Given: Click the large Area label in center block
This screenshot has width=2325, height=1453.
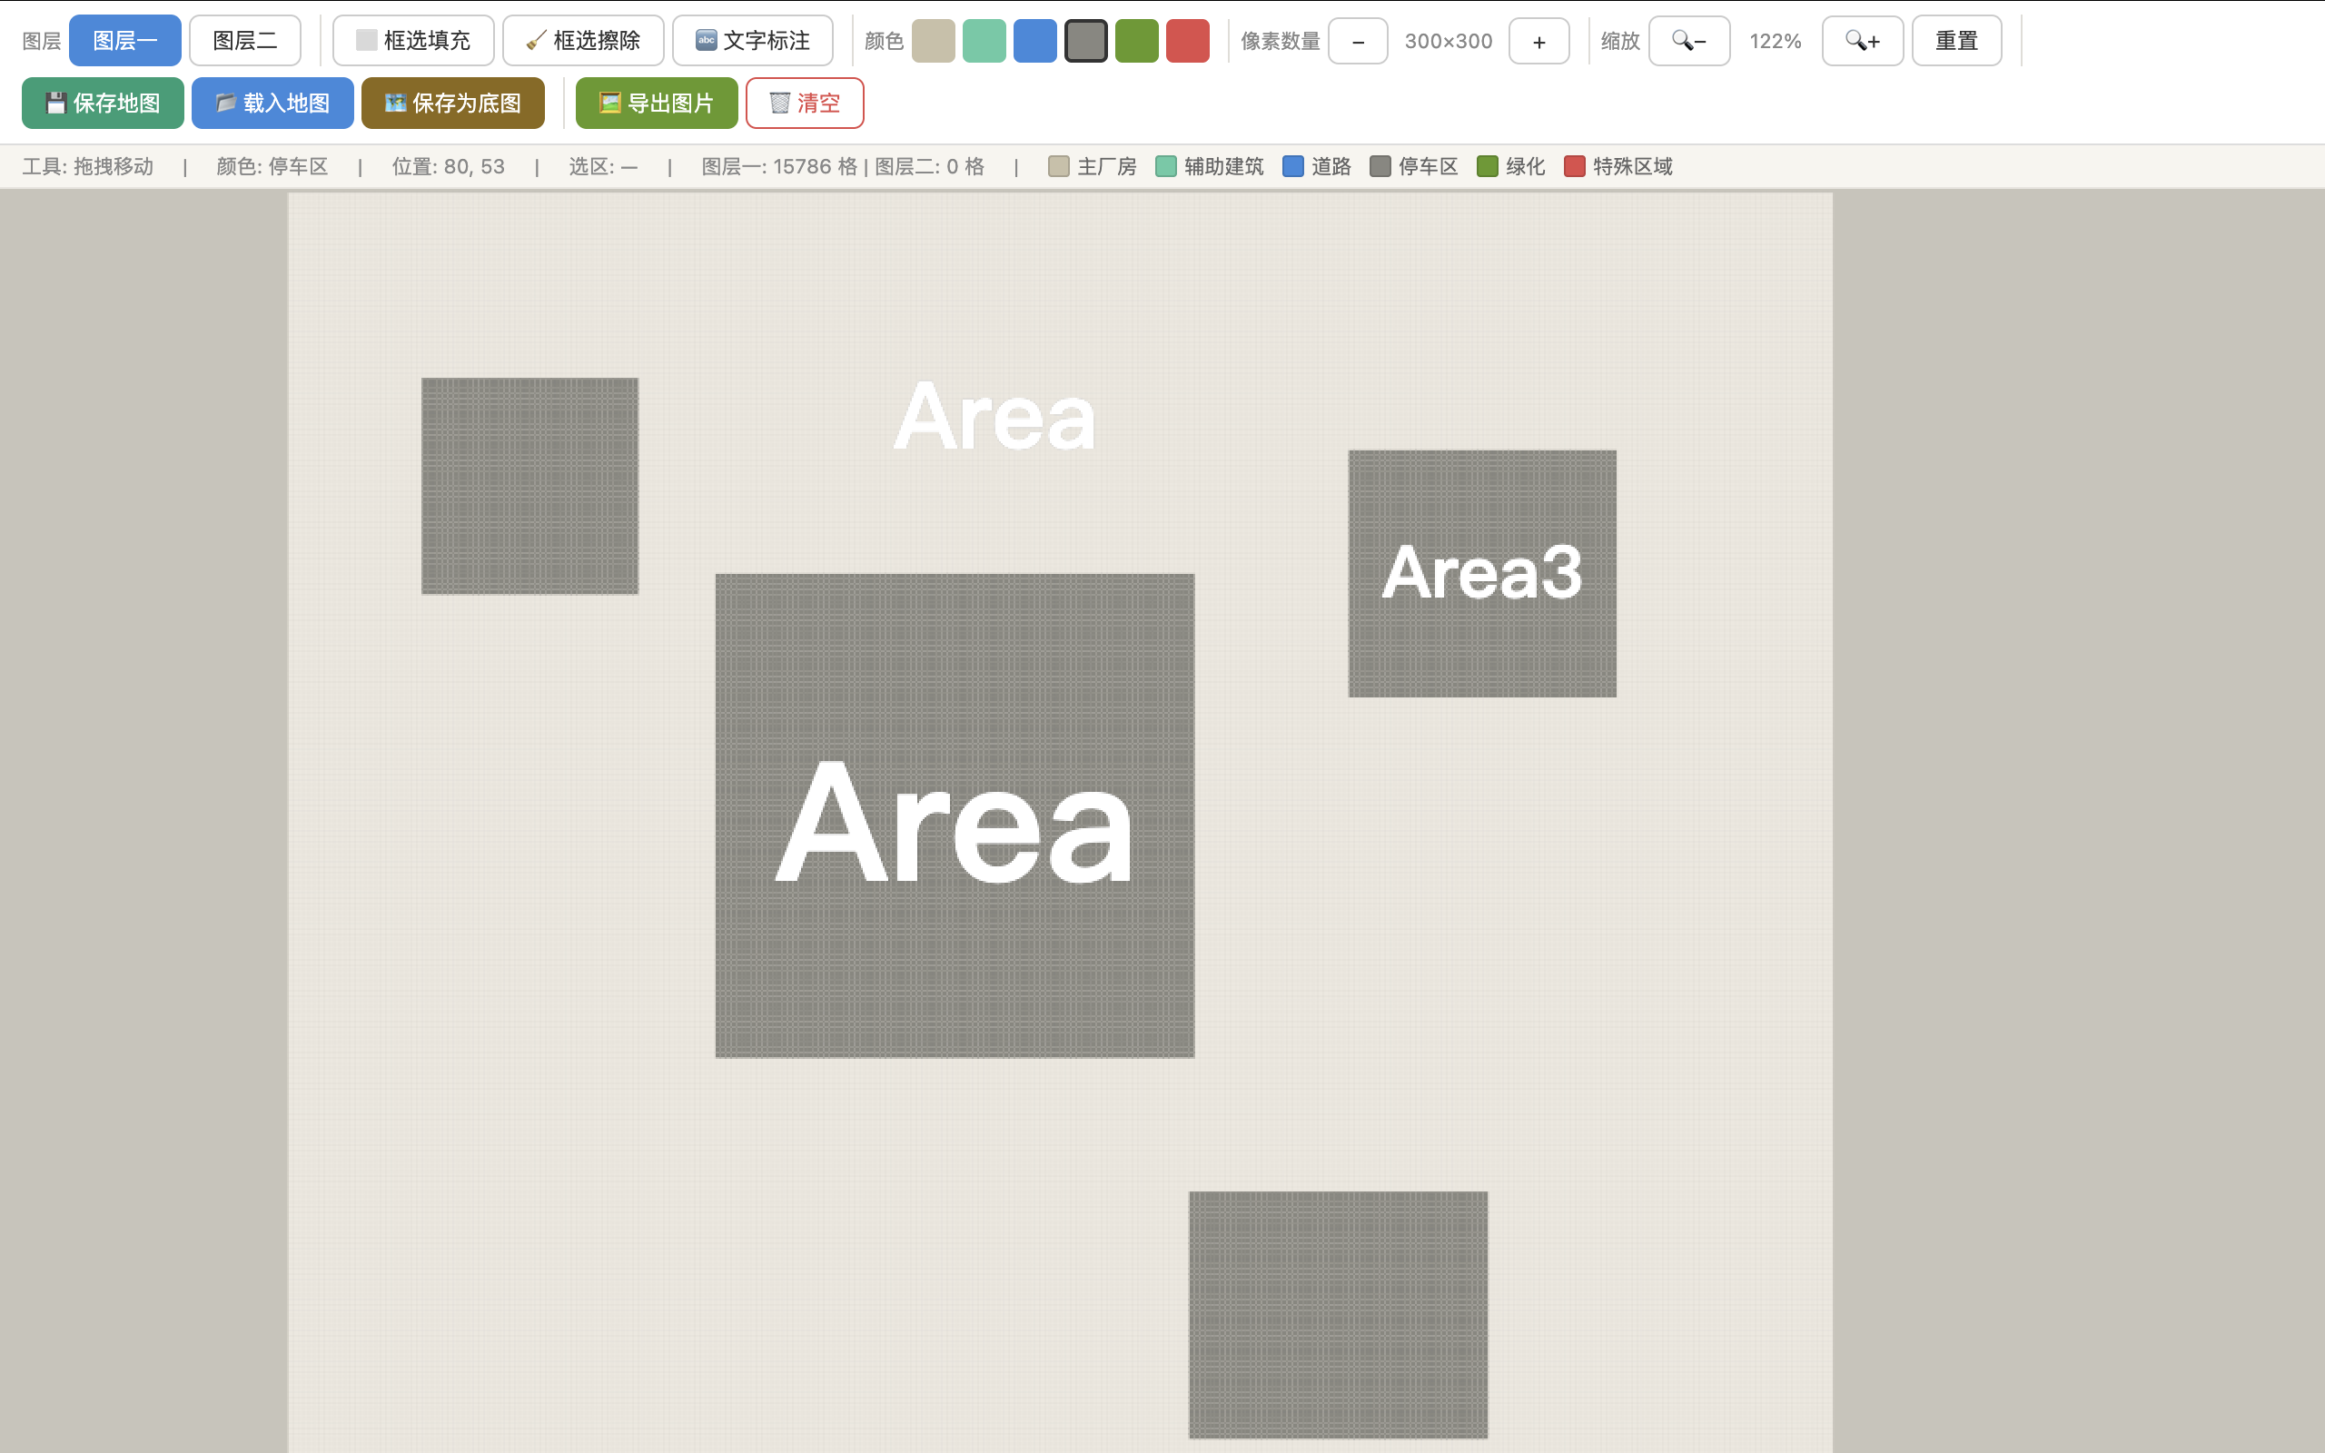Looking at the screenshot, I should (x=954, y=822).
